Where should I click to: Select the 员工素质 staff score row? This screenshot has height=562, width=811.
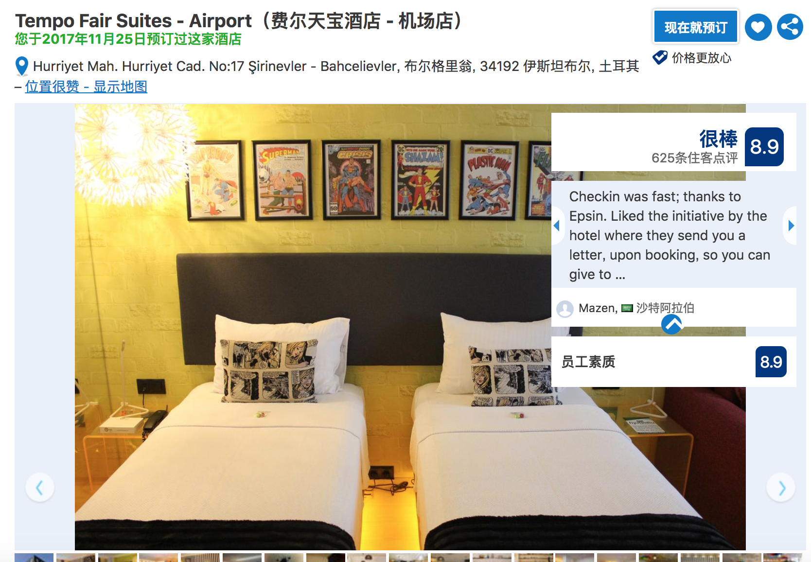pyautogui.click(x=674, y=362)
